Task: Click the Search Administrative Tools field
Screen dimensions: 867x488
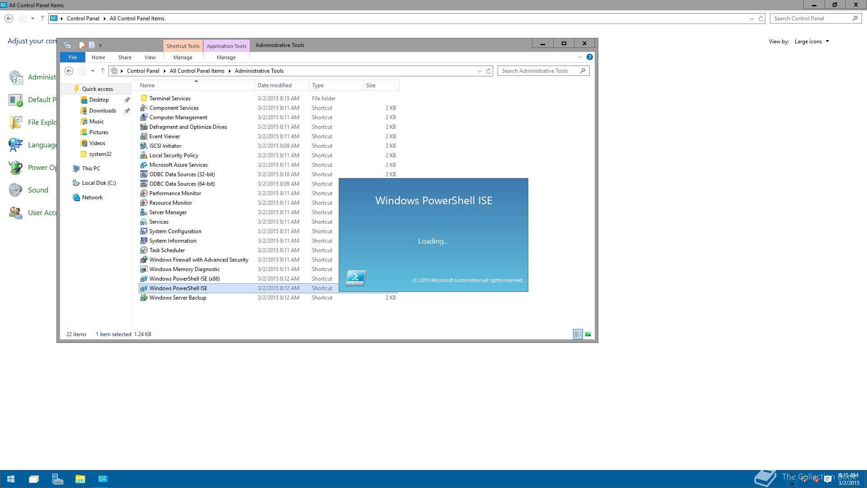Action: (x=543, y=71)
